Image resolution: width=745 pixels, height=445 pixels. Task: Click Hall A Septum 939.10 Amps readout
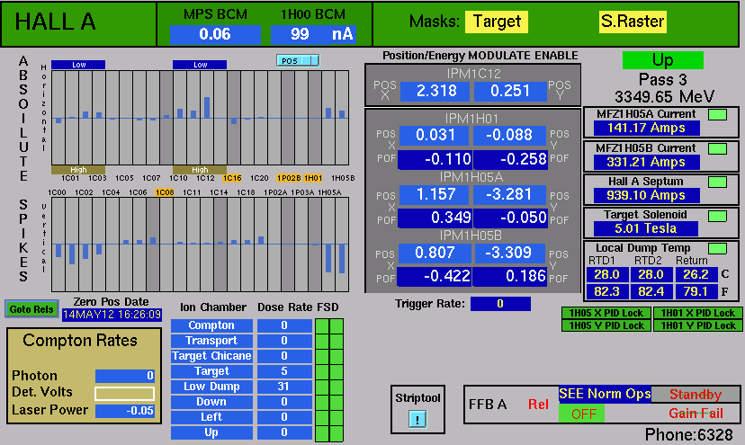pos(647,196)
